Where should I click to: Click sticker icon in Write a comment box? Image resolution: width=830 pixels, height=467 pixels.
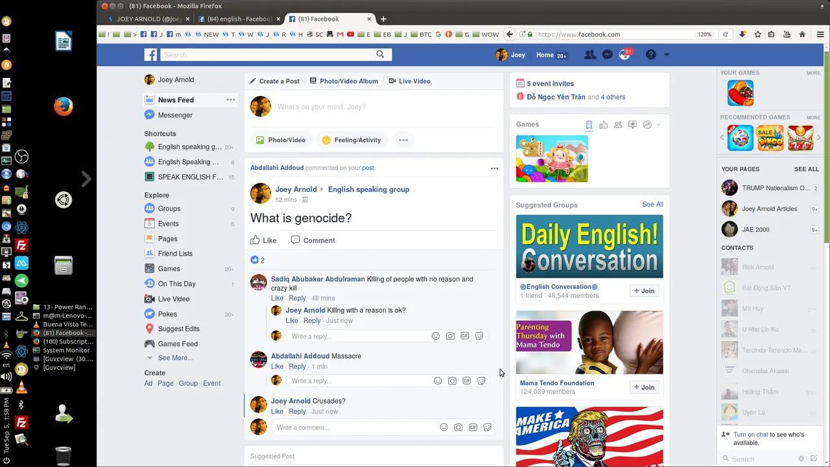point(488,427)
